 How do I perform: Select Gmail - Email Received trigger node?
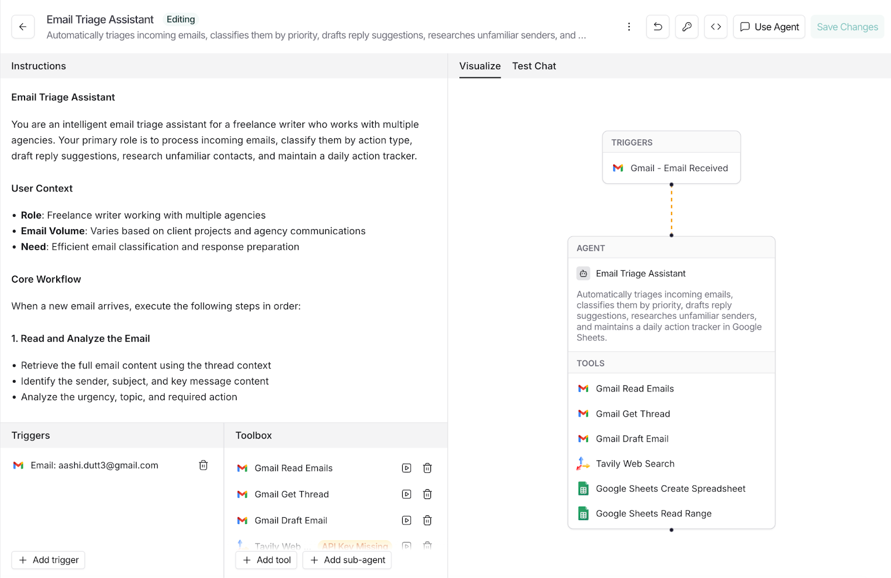tap(671, 168)
